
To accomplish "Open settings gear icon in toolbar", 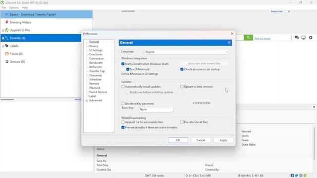I will (311, 38).
